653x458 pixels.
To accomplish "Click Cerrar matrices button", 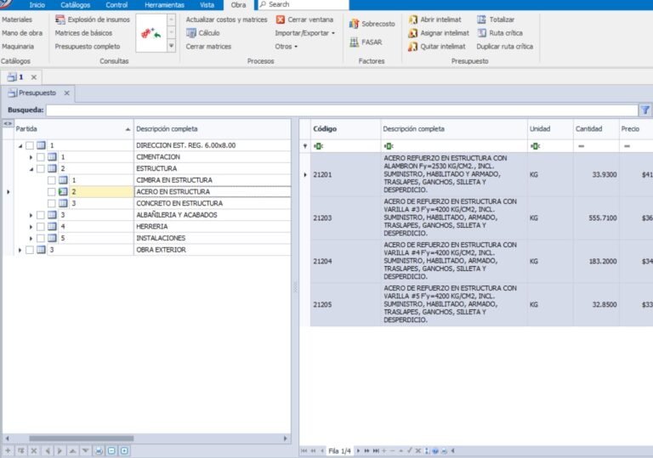I will tap(208, 46).
